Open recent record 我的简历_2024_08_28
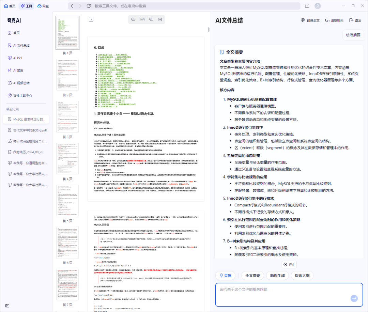 tap(26, 152)
